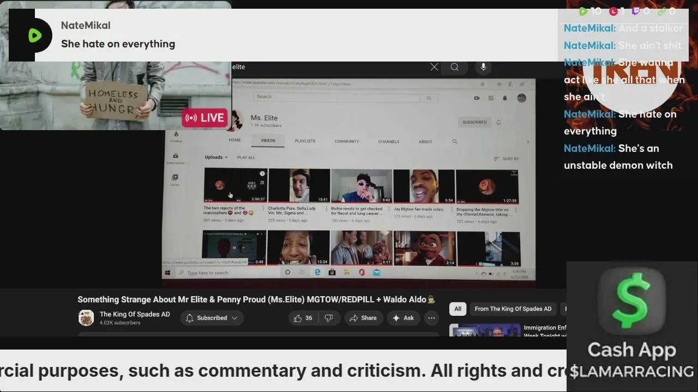Select the 'All' filter chip

tap(458, 309)
